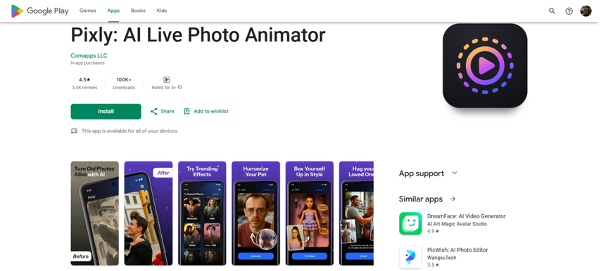This screenshot has width=601, height=271.
Task: Click PicWish's 3.5 star rating
Action: pos(433,265)
